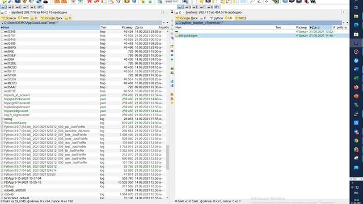The width and height of the screenshot is (363, 204).
Task: Sort left panel by Размер column
Action: (x=126, y=27)
